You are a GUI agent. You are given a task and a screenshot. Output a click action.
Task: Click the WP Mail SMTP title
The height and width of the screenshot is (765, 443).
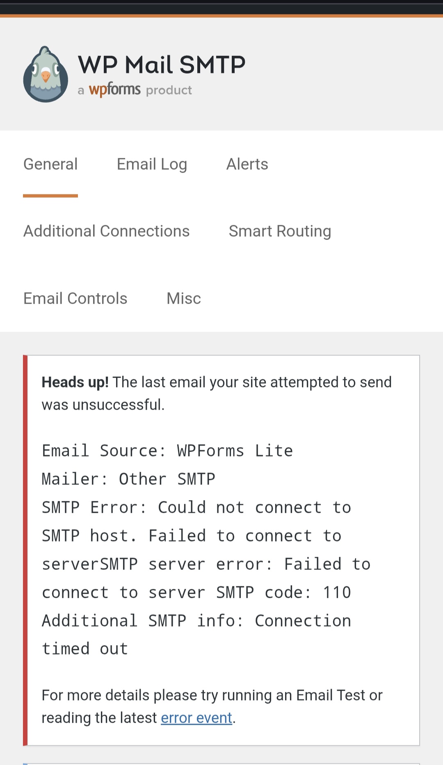tap(162, 65)
